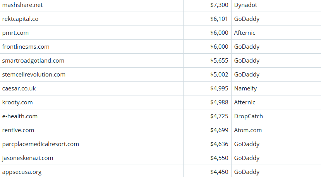Click the $7,300 price cell
The height and width of the screenshot is (177, 321).
219,5
